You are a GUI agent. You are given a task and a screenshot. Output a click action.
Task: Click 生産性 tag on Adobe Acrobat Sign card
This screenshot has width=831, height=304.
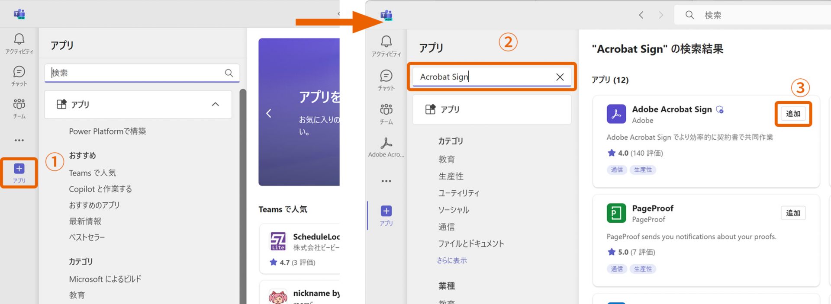pos(643,170)
